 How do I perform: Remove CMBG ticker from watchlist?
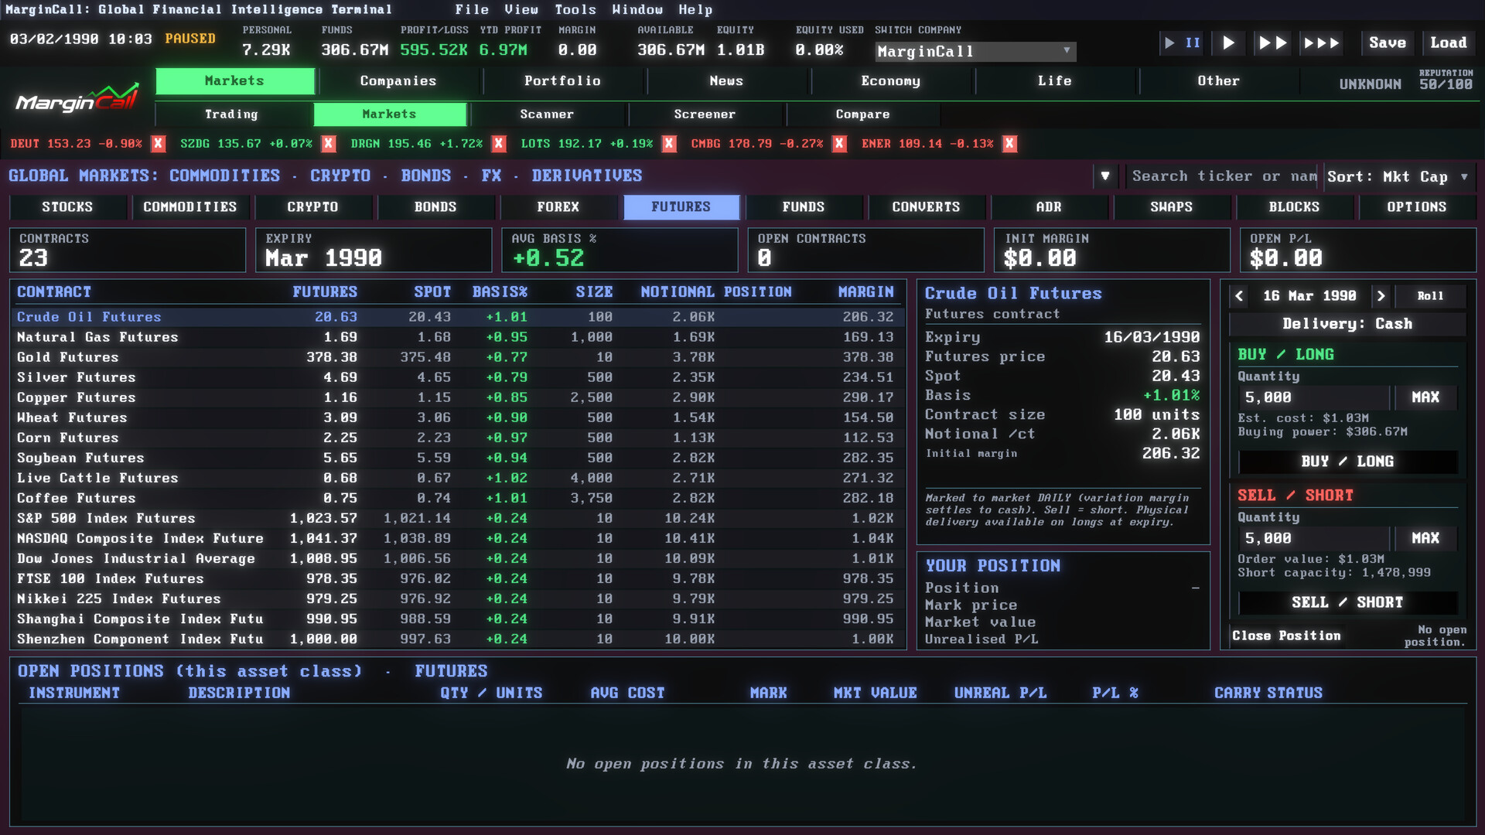(839, 144)
